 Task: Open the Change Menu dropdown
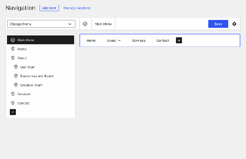point(41,24)
